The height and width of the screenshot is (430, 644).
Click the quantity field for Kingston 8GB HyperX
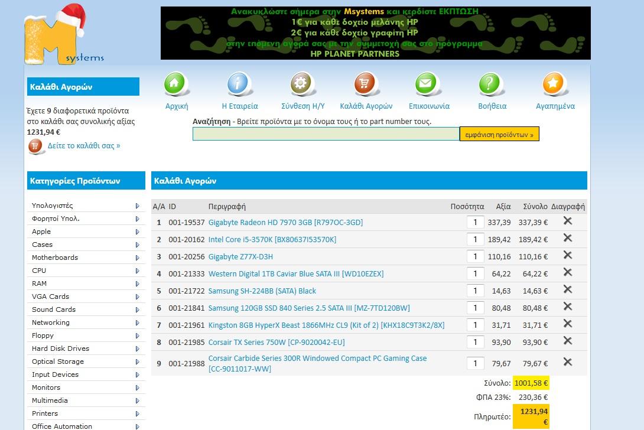coord(475,325)
